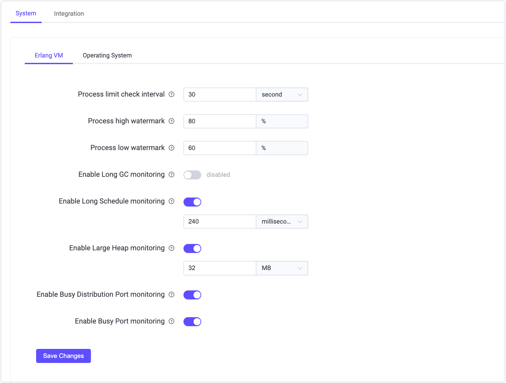The width and height of the screenshot is (506, 383).
Task: Show help for Enable Long GC monitoring
Action: pos(171,174)
